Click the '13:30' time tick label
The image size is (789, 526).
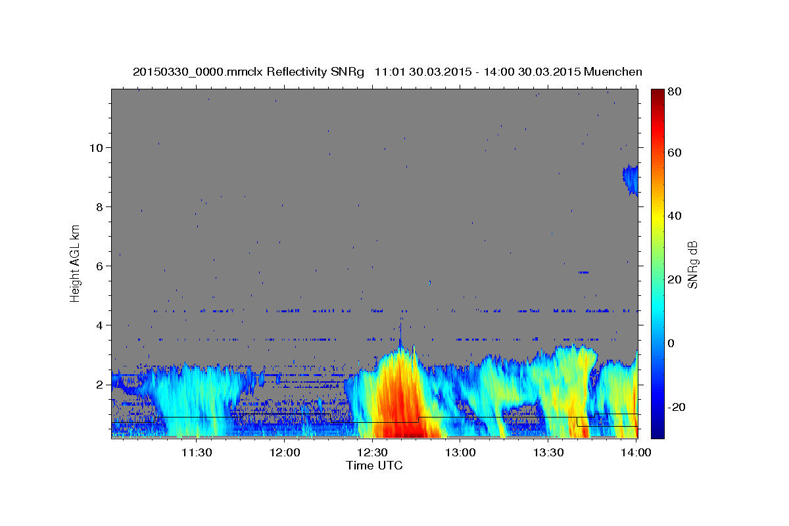(x=548, y=452)
